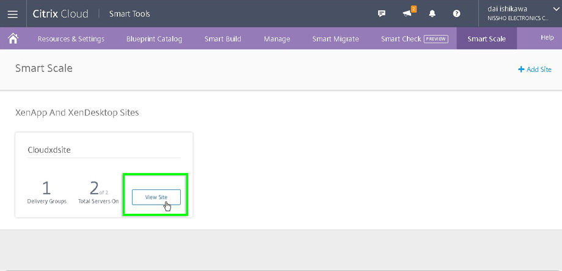This screenshot has height=271, width=562.
Task: Switch to Smart Migrate tab
Action: (335, 39)
